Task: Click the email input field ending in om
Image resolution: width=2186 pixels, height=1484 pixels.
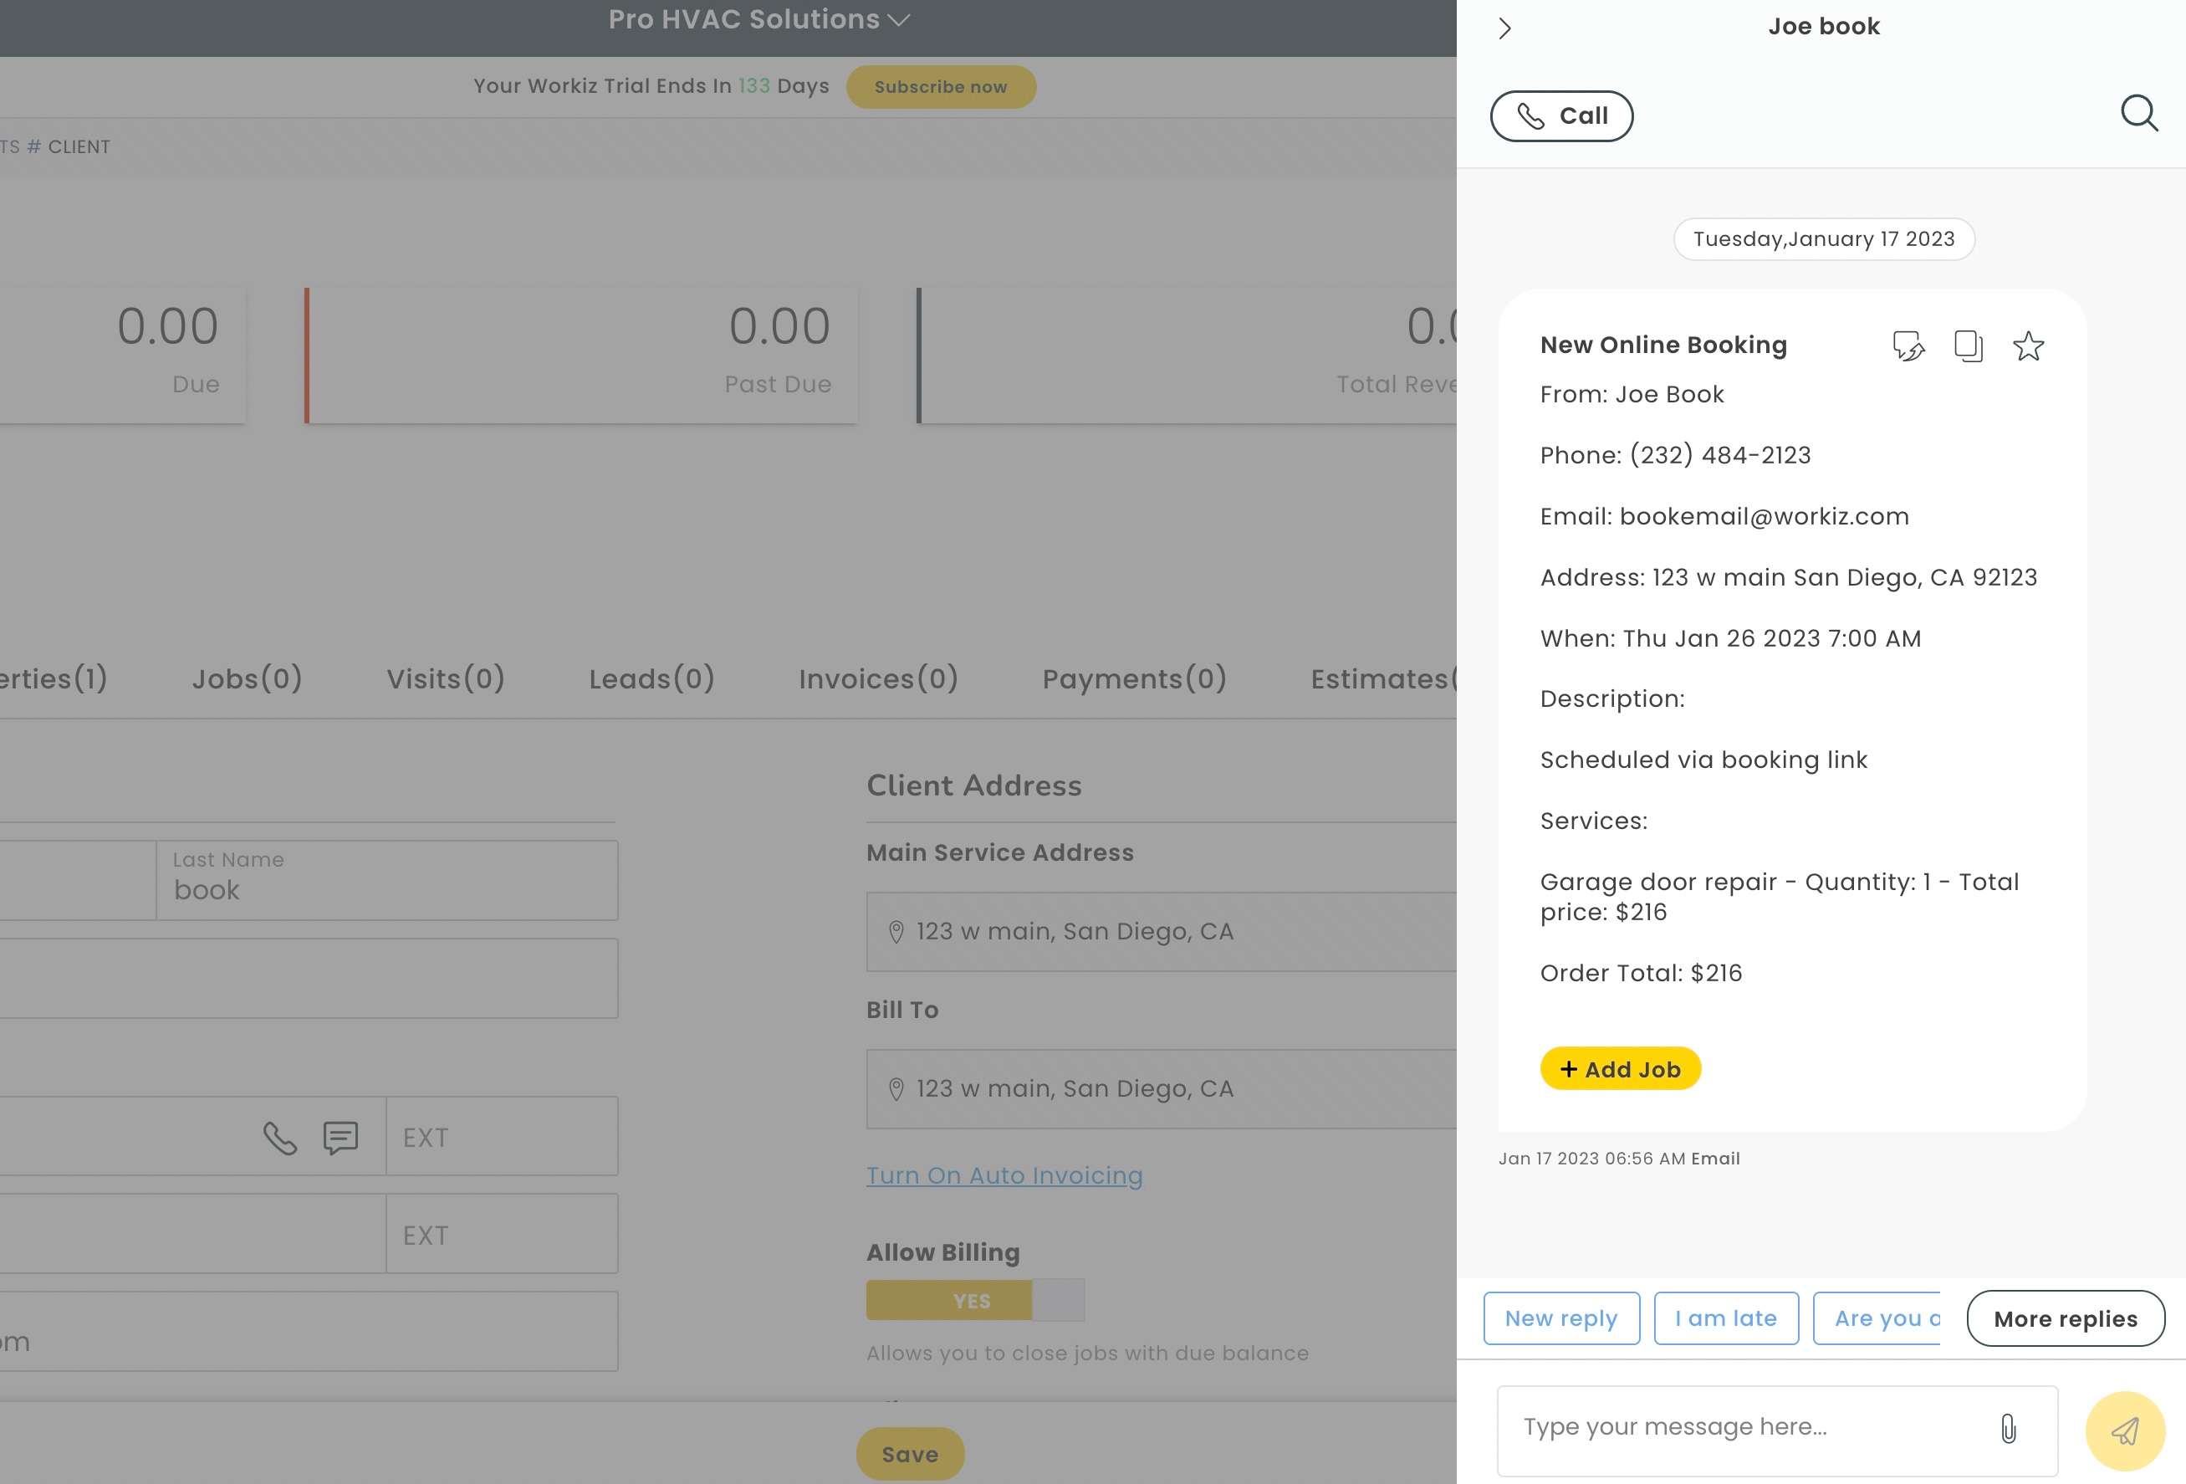Action: coord(309,1332)
